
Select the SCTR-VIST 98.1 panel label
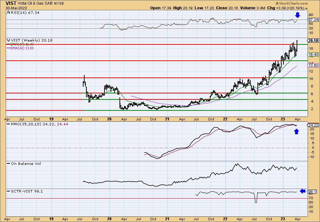tap(27, 191)
